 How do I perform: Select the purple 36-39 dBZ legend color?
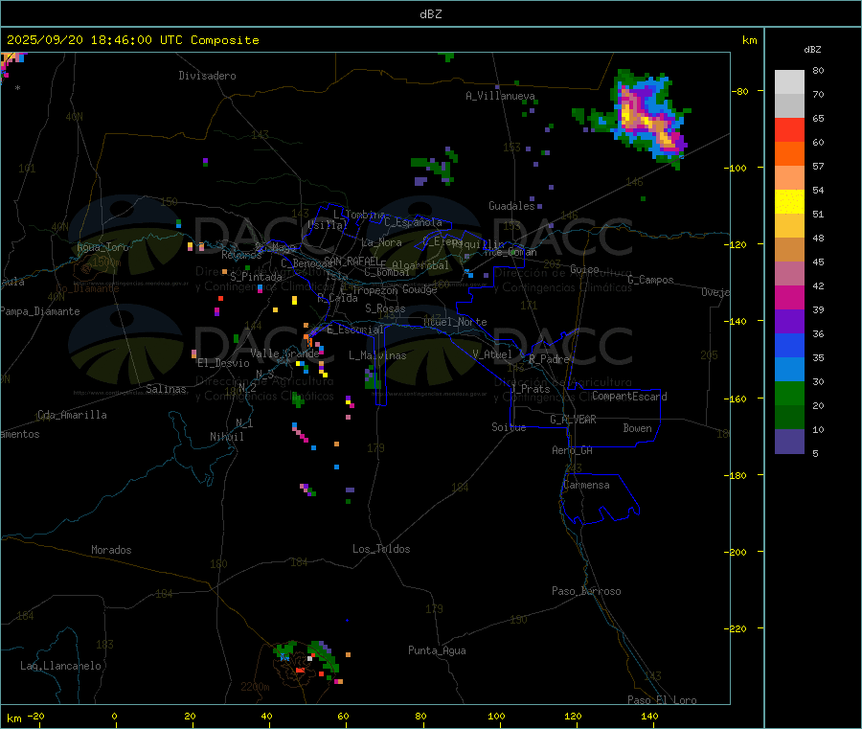[789, 322]
